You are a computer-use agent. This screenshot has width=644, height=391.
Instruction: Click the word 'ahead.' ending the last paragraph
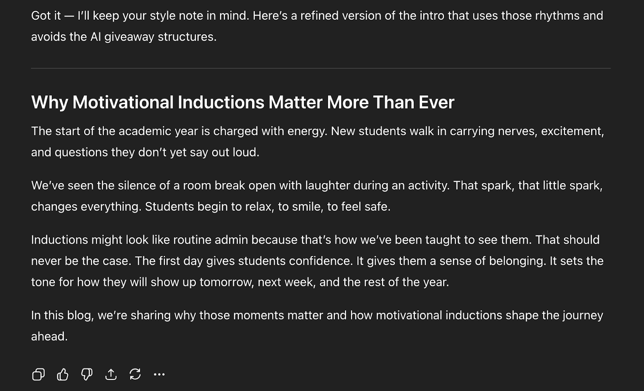(50, 337)
